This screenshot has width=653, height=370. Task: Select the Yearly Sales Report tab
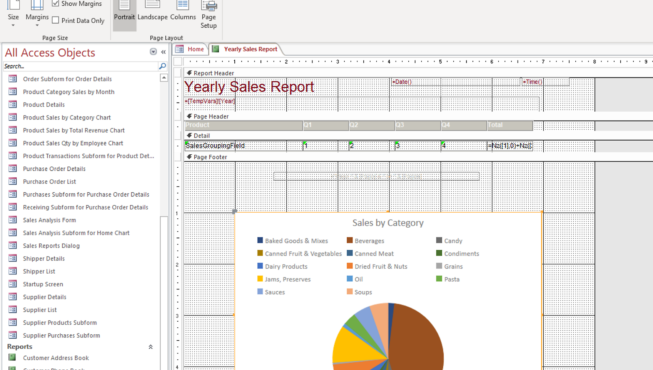pos(250,49)
